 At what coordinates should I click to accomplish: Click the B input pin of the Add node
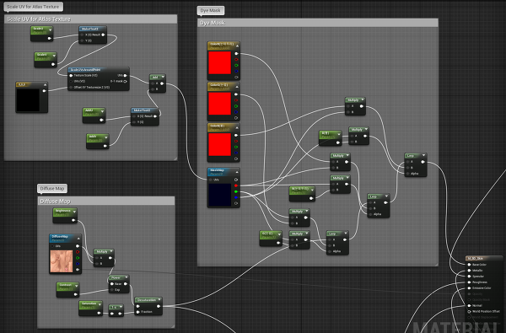tap(153, 89)
